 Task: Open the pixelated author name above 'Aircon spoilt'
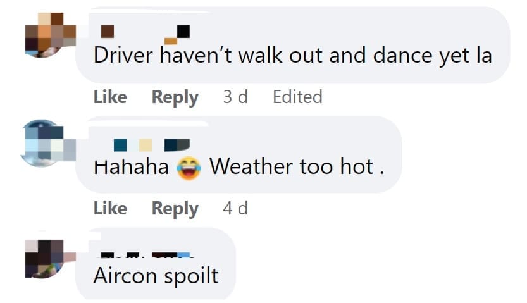[x=147, y=256]
